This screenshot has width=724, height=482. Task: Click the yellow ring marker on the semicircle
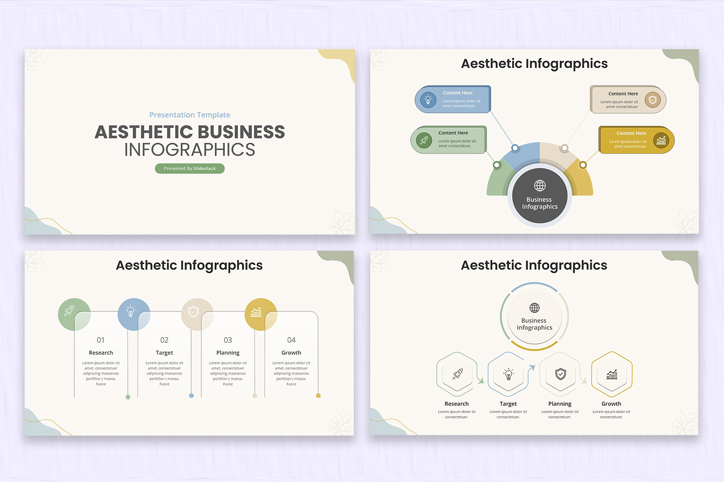point(583,165)
